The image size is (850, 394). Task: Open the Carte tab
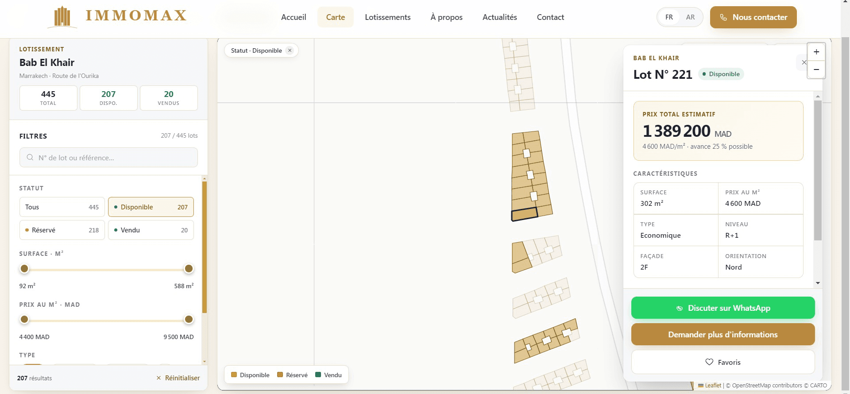[x=336, y=17]
